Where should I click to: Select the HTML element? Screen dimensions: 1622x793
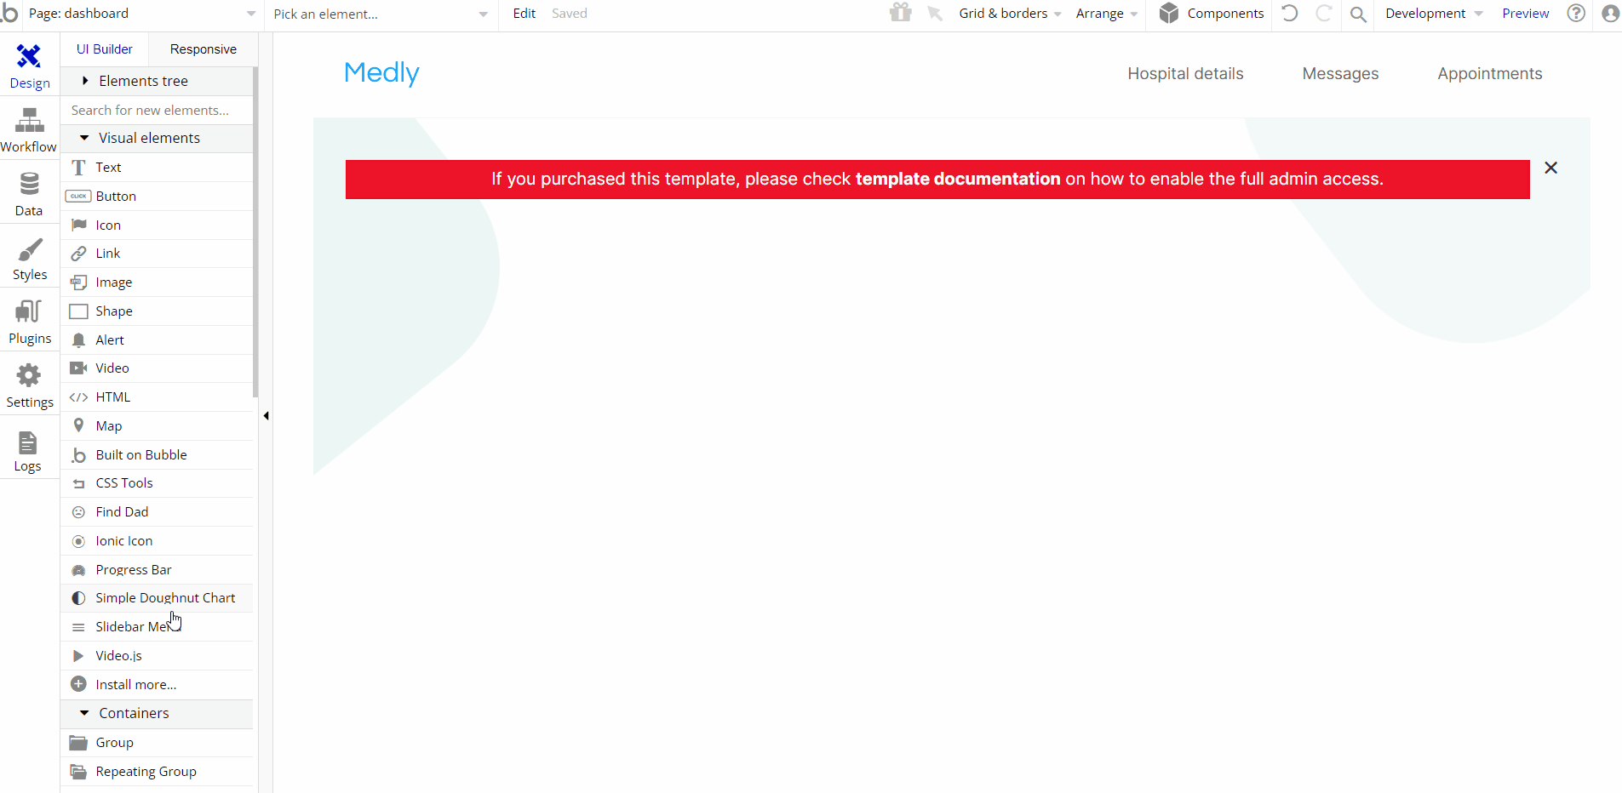click(157, 397)
